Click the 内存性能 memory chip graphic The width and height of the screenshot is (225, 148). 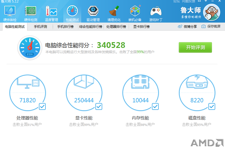point(140,82)
